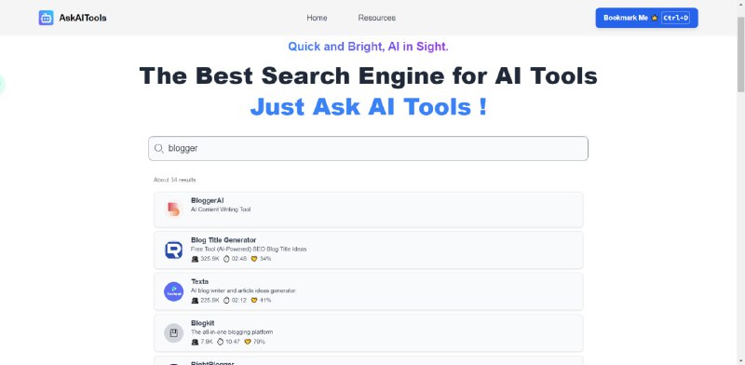
Task: Open the BloggerAI tool logo
Action: pyautogui.click(x=173, y=210)
